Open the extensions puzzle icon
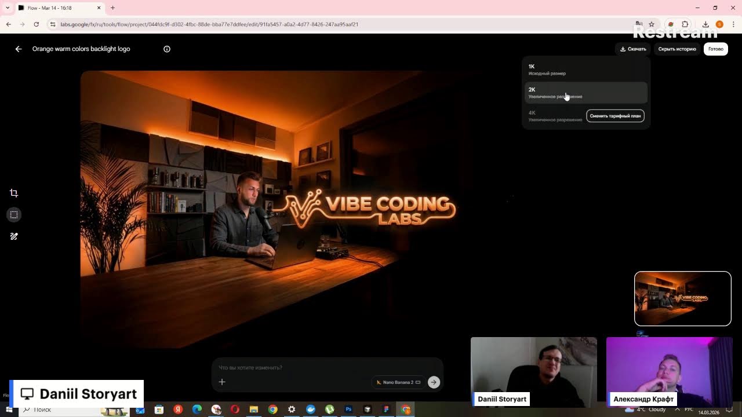 click(x=685, y=24)
